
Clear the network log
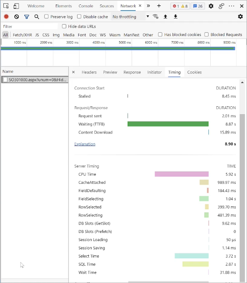pyautogui.click(x=16, y=16)
